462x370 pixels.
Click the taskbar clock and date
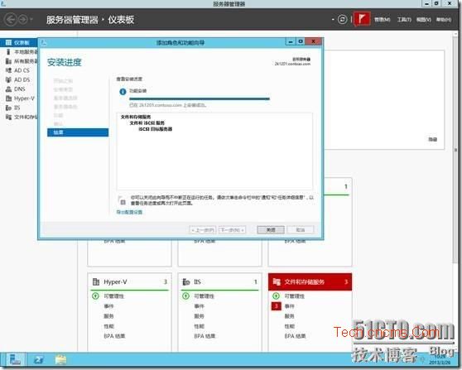click(x=440, y=360)
